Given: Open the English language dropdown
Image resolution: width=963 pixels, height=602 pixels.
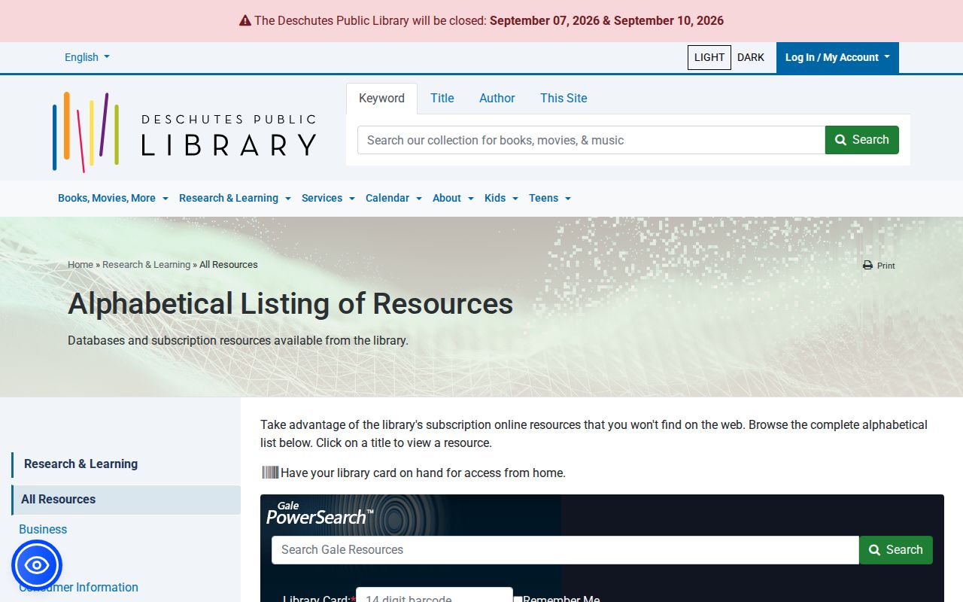Looking at the screenshot, I should tap(87, 57).
